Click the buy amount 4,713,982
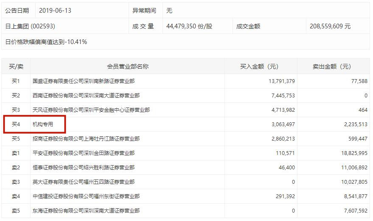Image resolution: width=373 pixels, height=221 pixels. click(283, 110)
